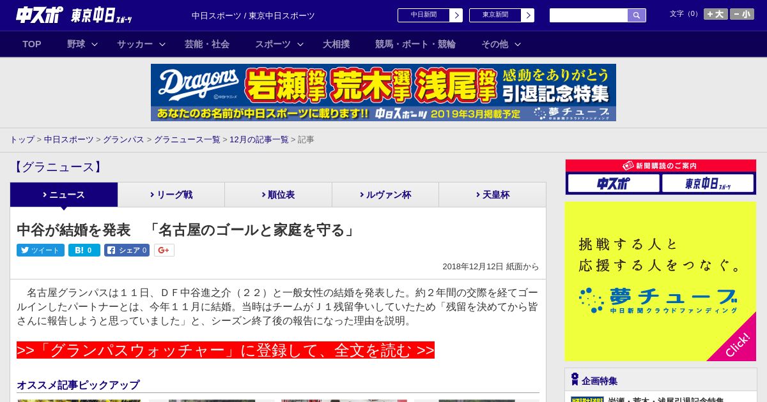Follow the 中日スポーツ breadcrumb link
Image resolution: width=767 pixels, height=402 pixels.
coord(69,139)
